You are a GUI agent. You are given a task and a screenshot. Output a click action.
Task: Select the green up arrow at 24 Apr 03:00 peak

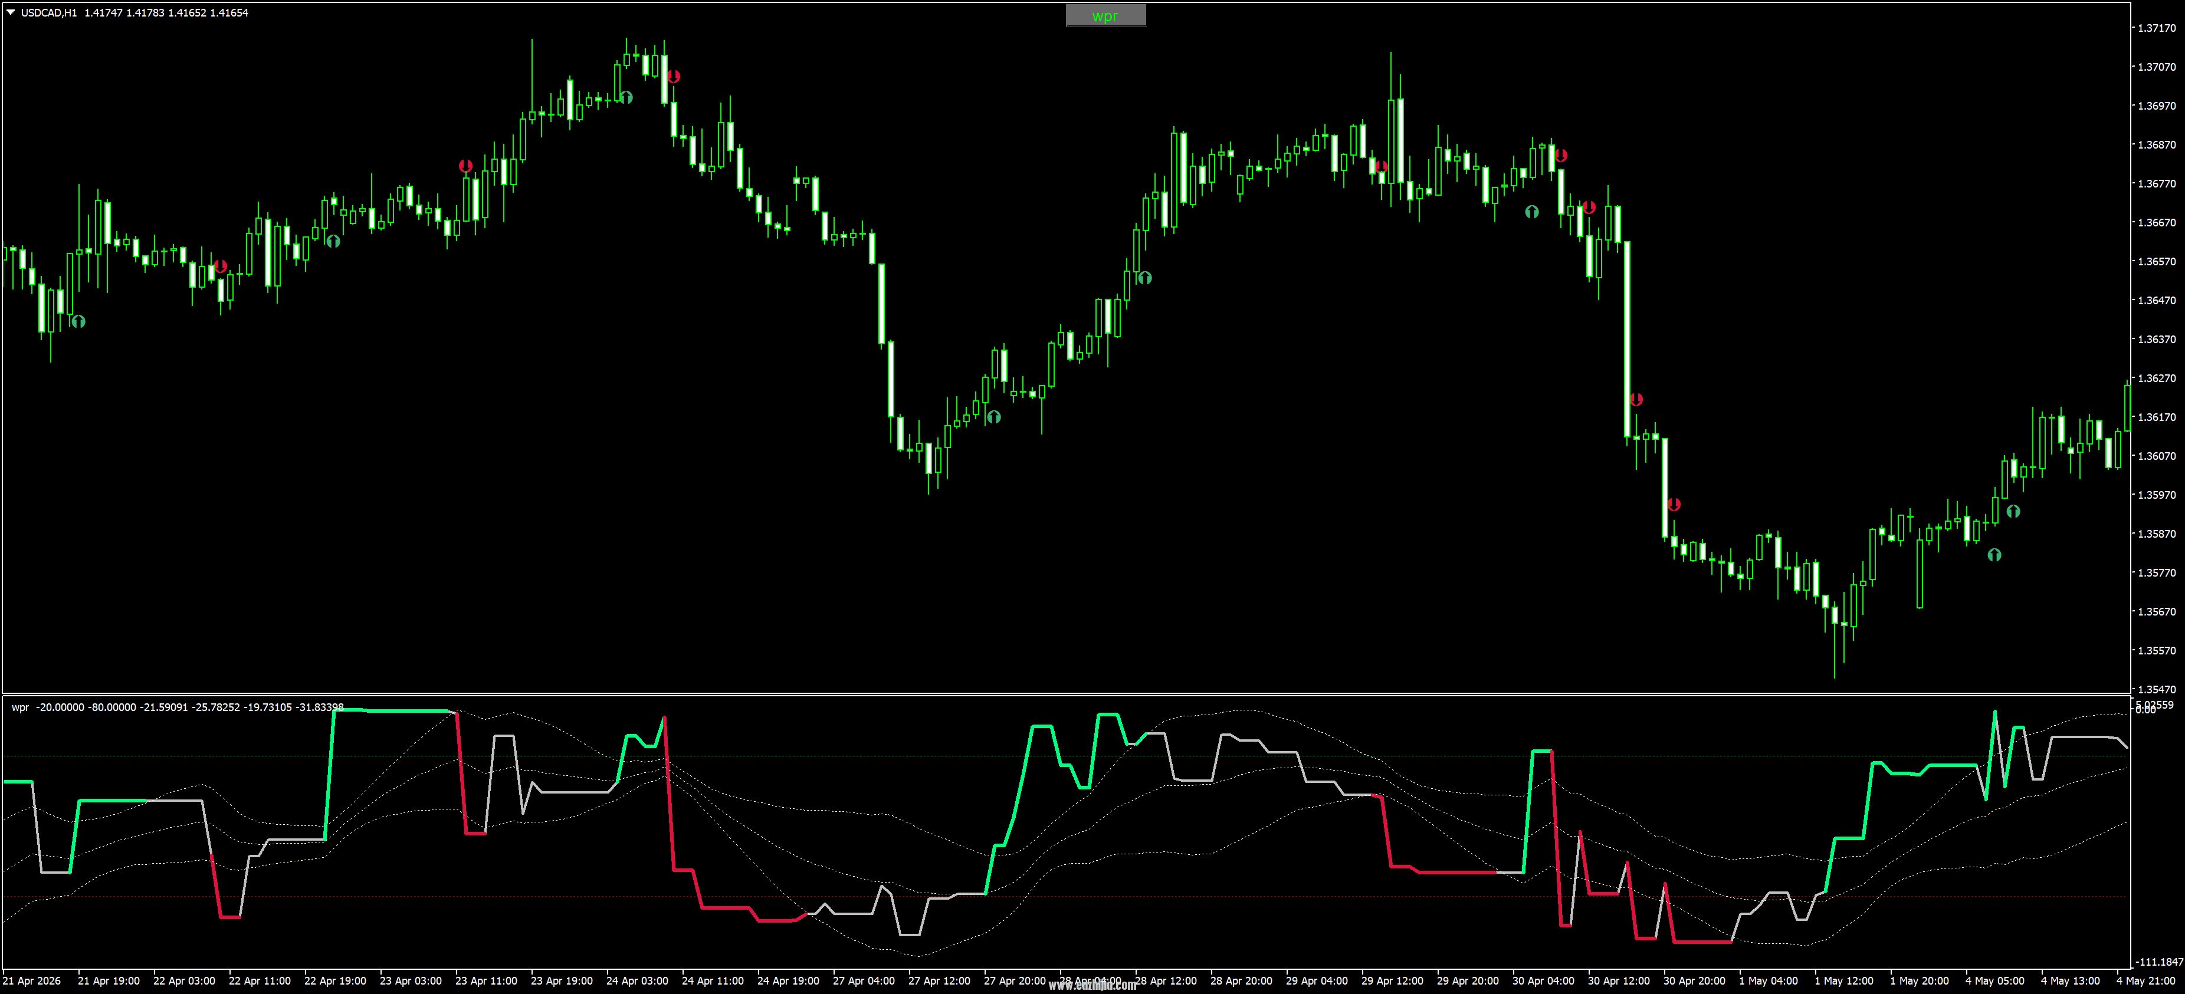626,97
